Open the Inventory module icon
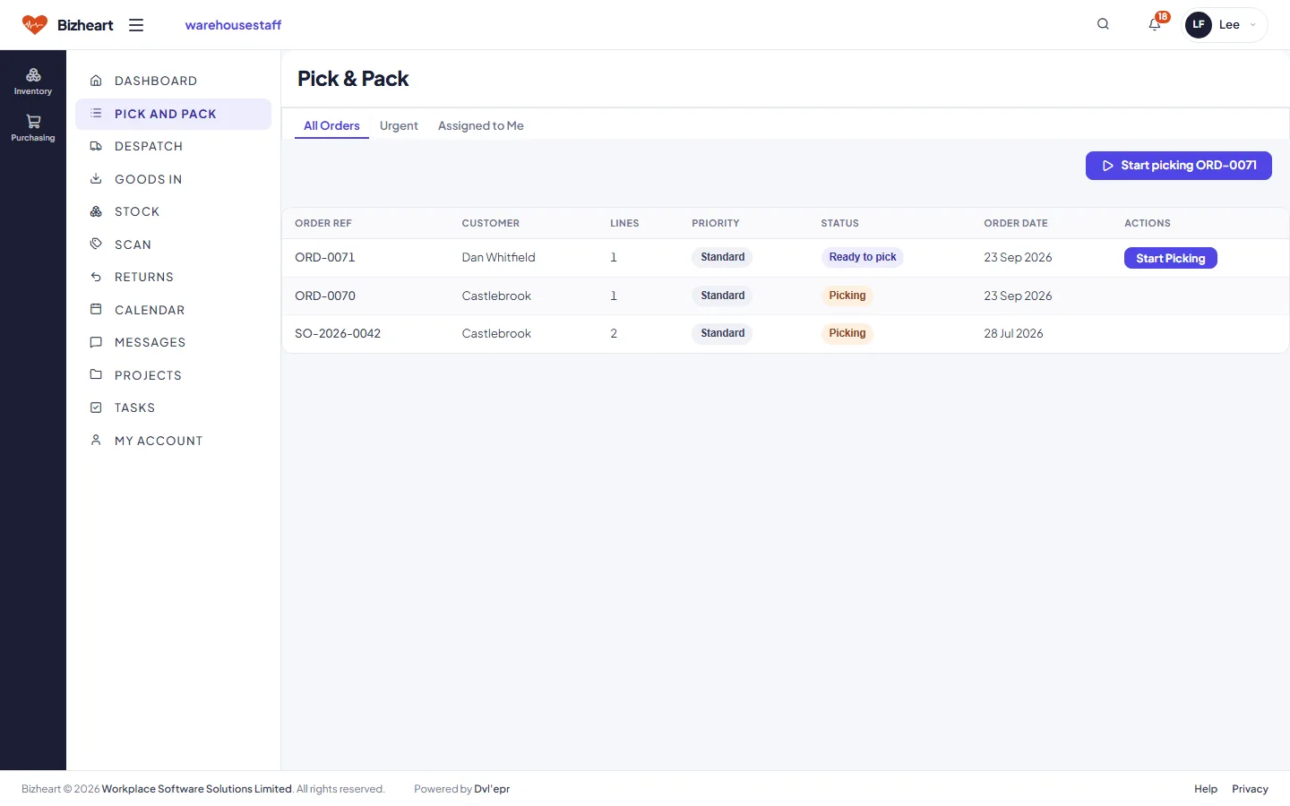1290x806 pixels. tap(33, 75)
